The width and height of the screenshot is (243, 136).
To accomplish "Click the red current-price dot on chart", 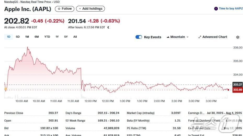I will coord(228,90).
